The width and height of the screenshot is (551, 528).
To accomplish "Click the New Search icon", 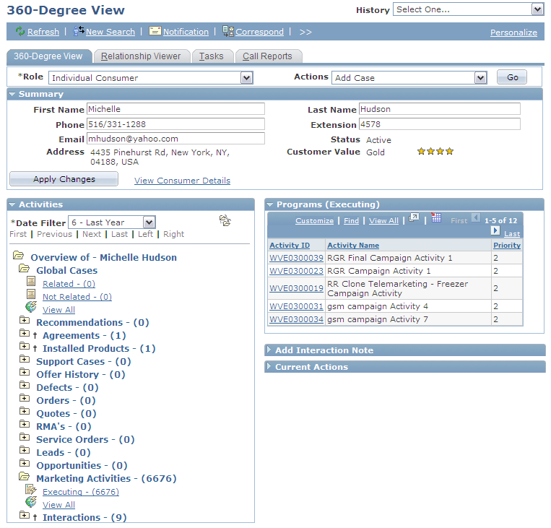I will [79, 31].
